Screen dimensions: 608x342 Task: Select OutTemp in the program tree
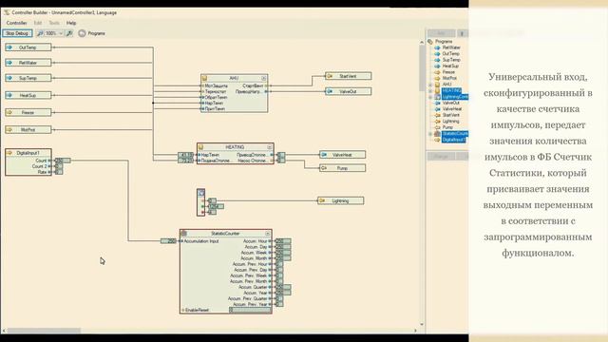(x=451, y=54)
